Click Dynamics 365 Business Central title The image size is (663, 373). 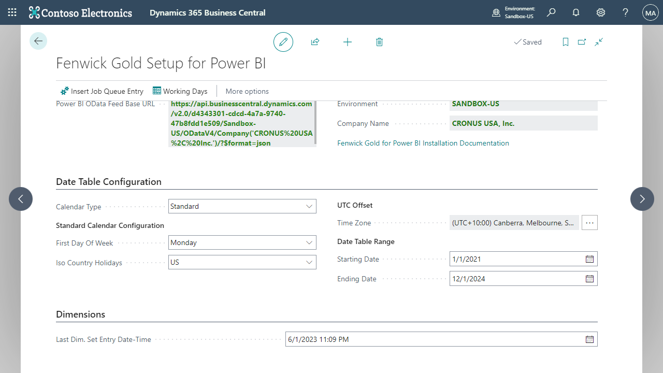(x=208, y=12)
